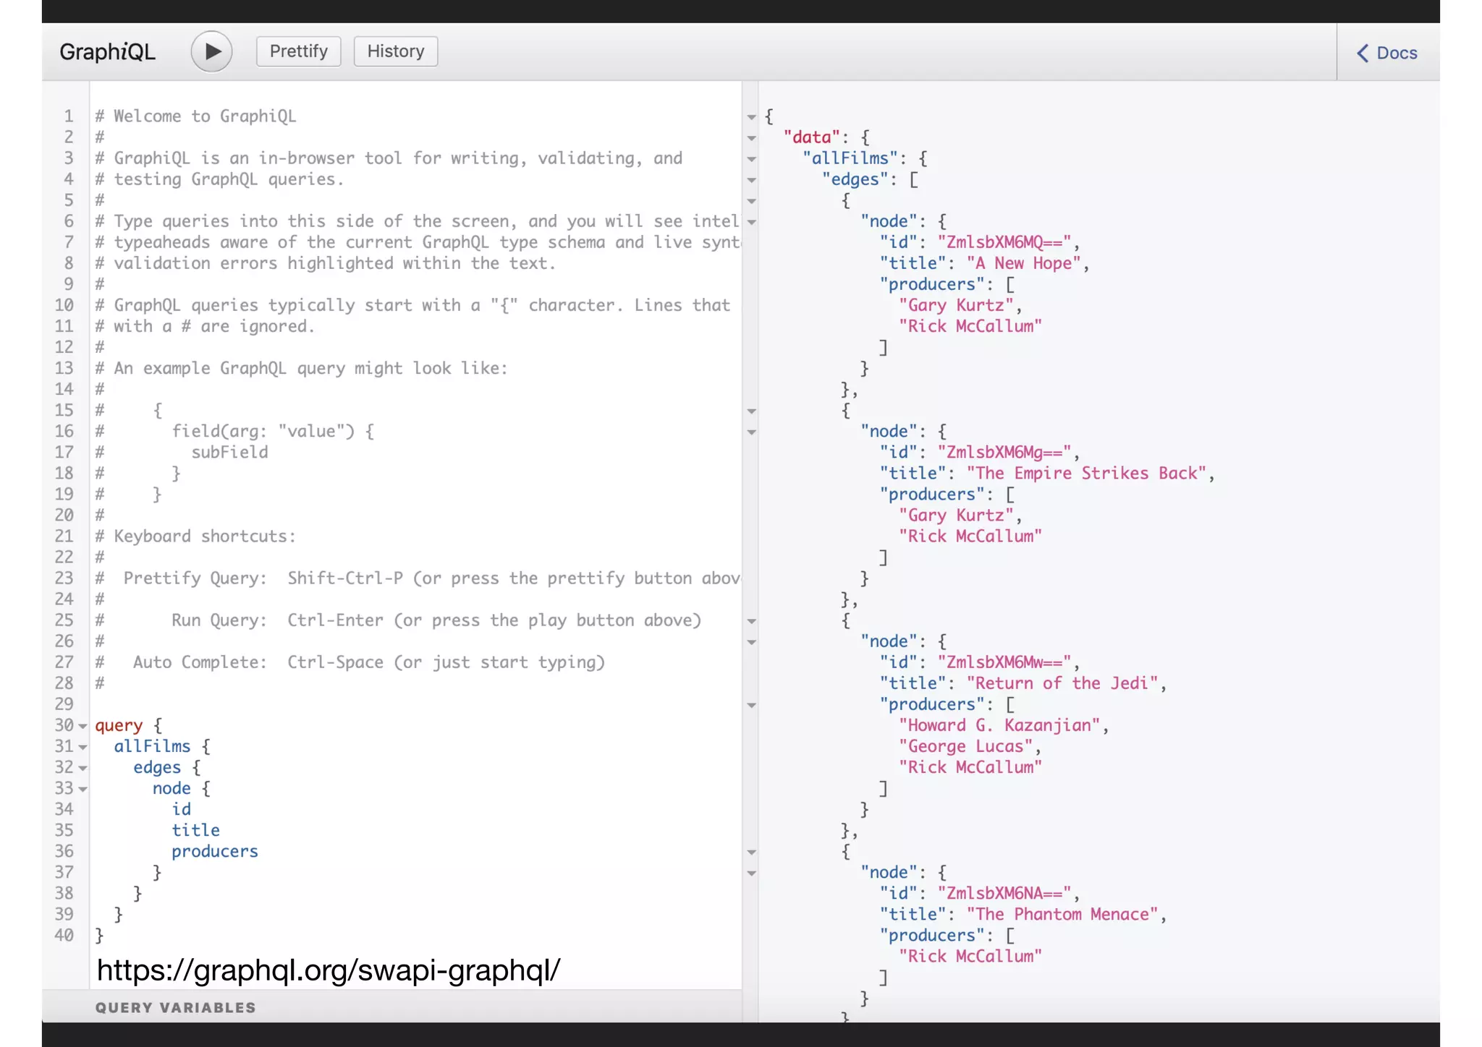Image resolution: width=1482 pixels, height=1047 pixels.
Task: Click "George Lucas" in the results
Action: click(965, 746)
